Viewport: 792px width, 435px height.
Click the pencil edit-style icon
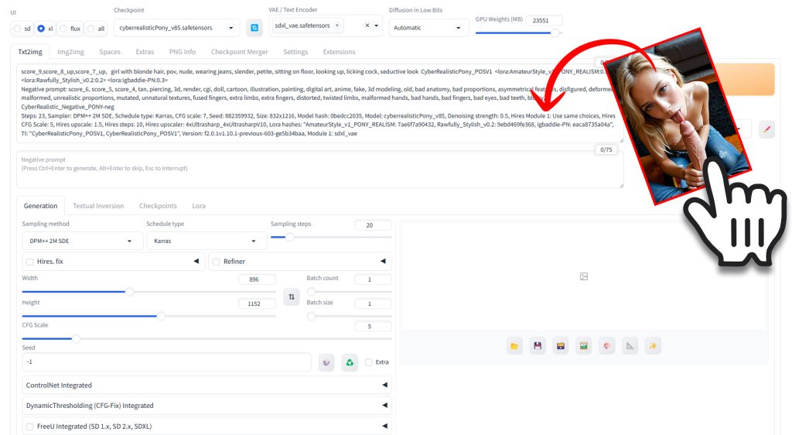766,129
